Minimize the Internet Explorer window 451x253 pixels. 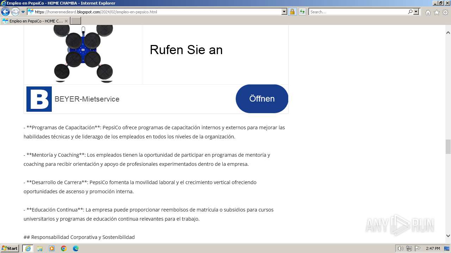[x=435, y=3]
